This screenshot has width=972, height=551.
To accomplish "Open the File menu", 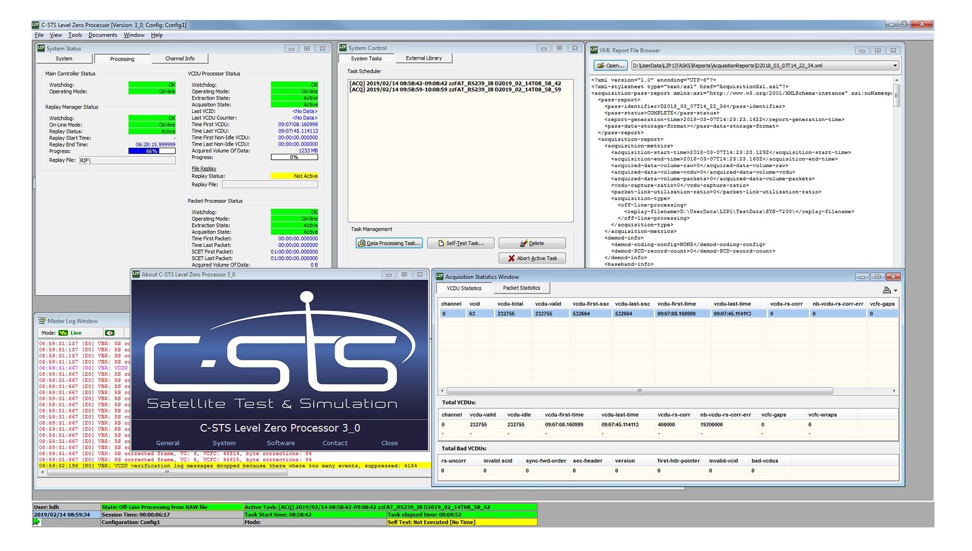I will tap(39, 35).
